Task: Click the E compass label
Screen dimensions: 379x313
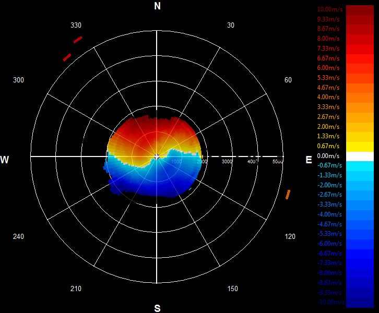Action: [309, 160]
